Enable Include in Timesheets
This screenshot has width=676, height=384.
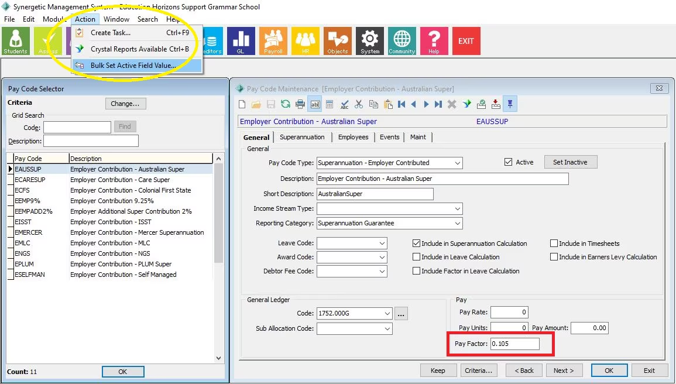[554, 244]
